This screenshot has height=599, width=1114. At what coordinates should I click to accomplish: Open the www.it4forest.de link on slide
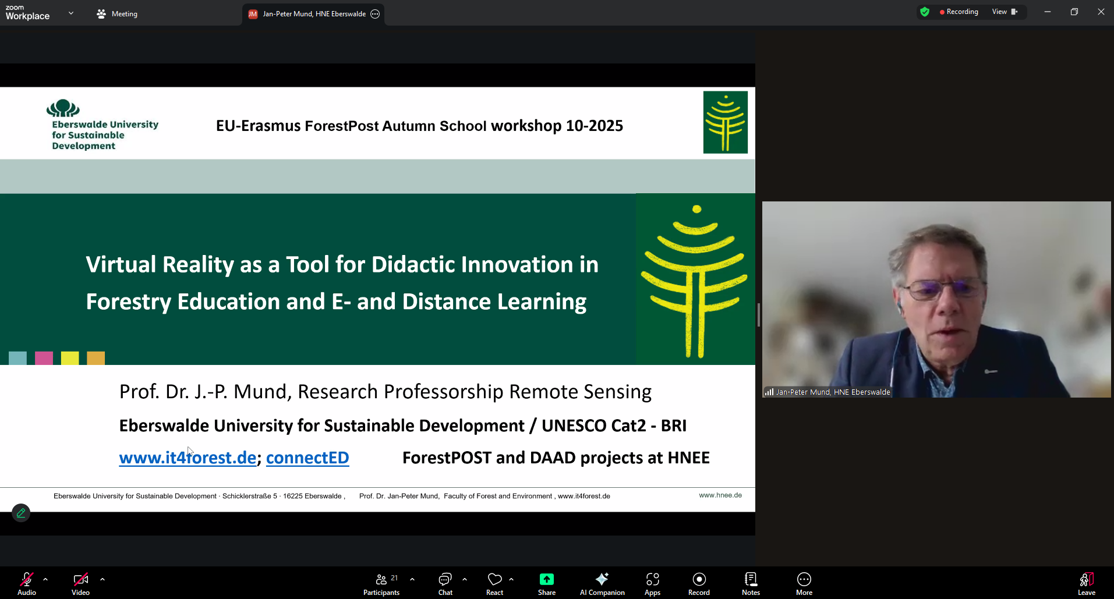188,458
